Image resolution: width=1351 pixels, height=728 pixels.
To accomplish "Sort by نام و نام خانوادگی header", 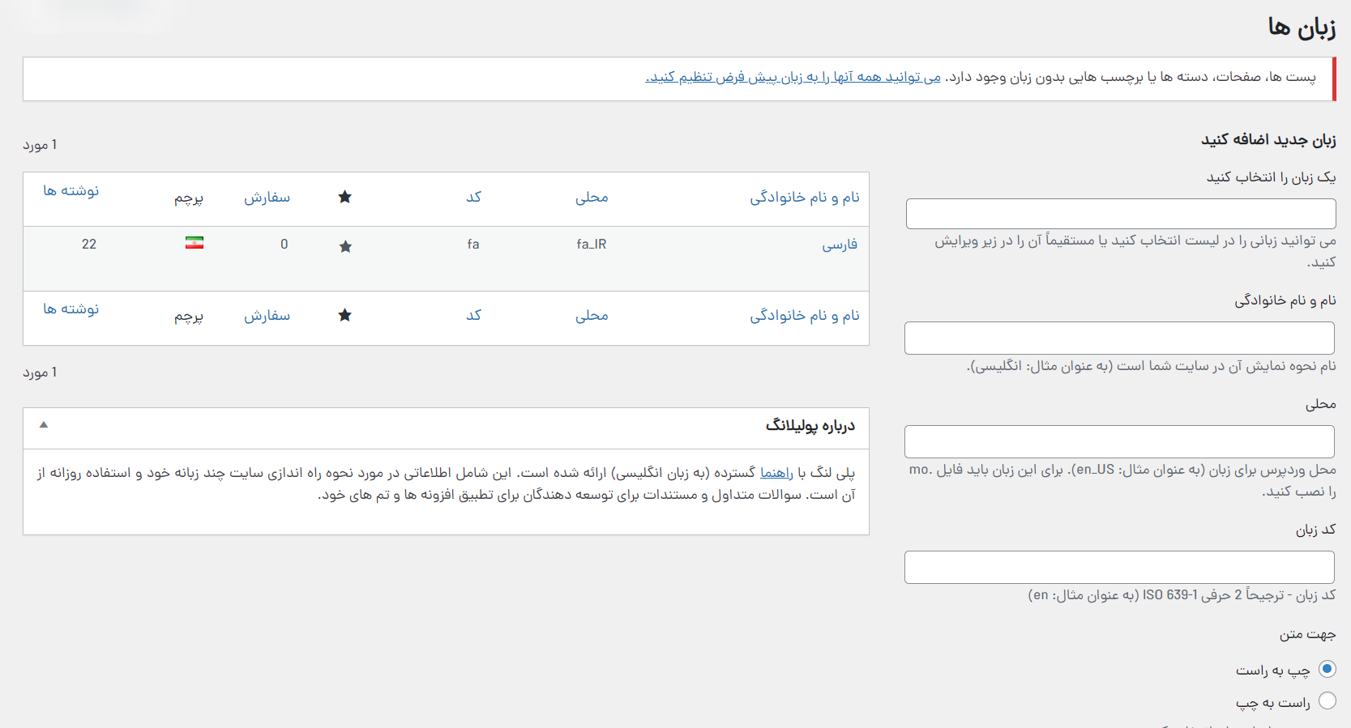I will point(804,197).
